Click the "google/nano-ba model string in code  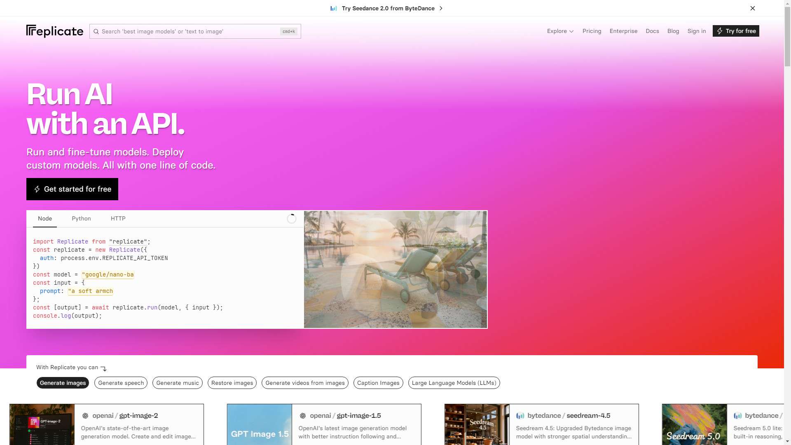tap(108, 274)
